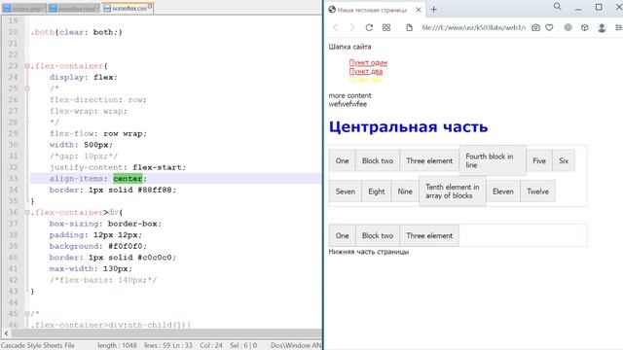
Task: Click the flex block Twelve
Action: (x=537, y=192)
